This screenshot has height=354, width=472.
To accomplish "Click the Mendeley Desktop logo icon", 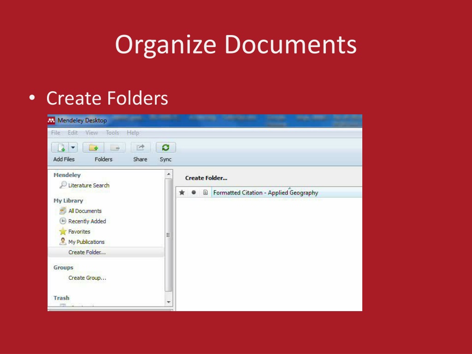I will coord(52,120).
